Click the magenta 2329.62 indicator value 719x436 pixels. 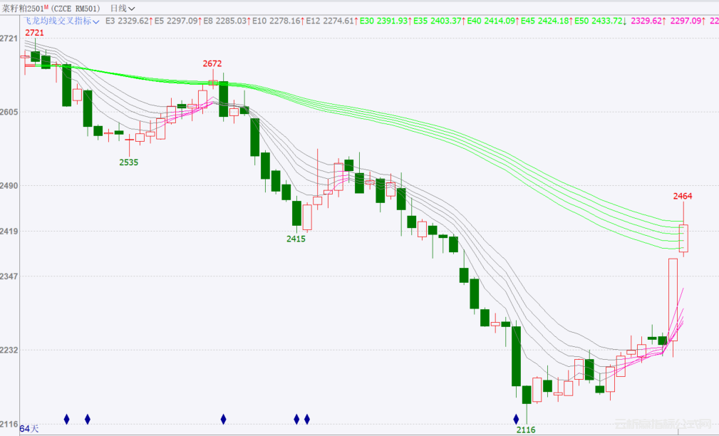click(648, 21)
